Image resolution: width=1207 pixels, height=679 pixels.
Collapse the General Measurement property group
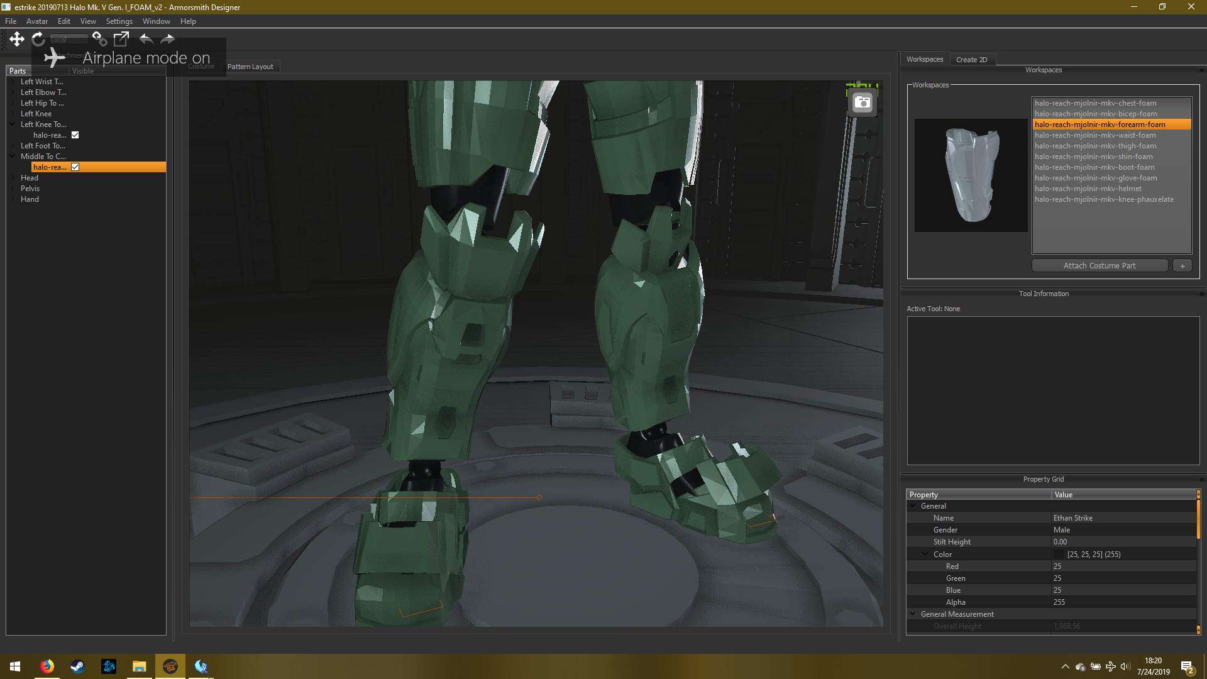[913, 614]
